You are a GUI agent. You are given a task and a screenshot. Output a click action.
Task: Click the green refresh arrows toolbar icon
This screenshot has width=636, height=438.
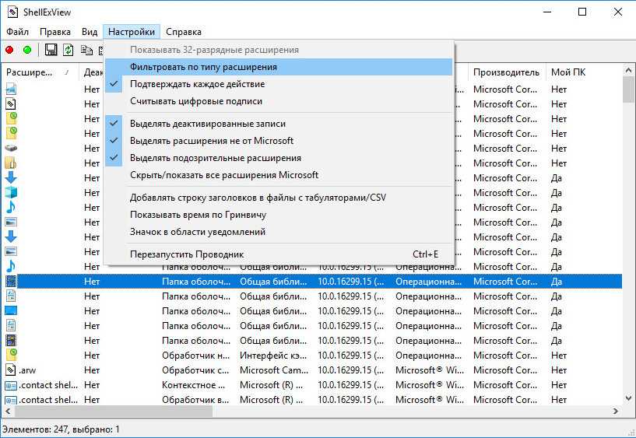pyautogui.click(x=69, y=50)
